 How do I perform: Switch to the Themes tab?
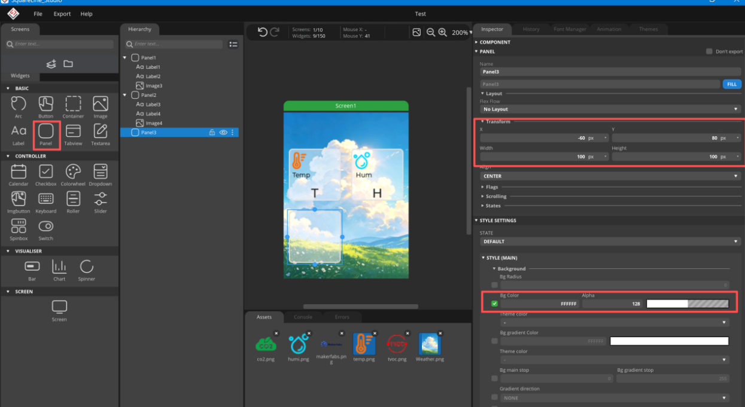click(648, 29)
